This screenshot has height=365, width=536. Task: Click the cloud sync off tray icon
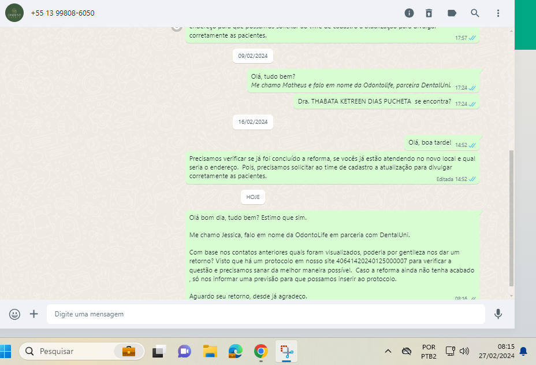tap(407, 351)
